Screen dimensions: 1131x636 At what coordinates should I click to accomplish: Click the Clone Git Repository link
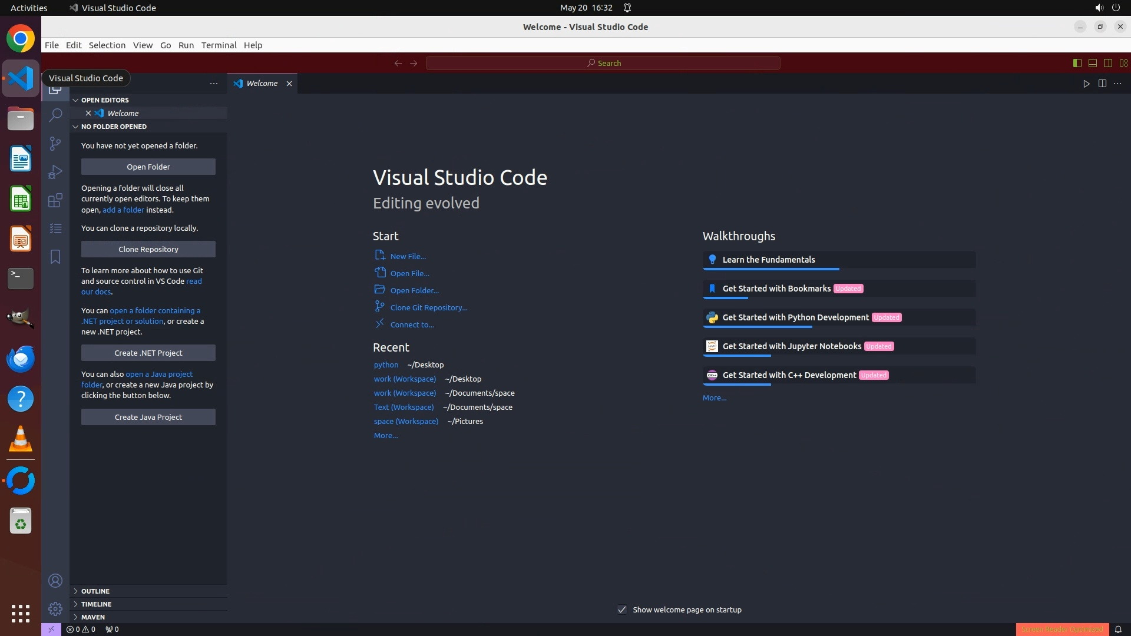coord(428,307)
